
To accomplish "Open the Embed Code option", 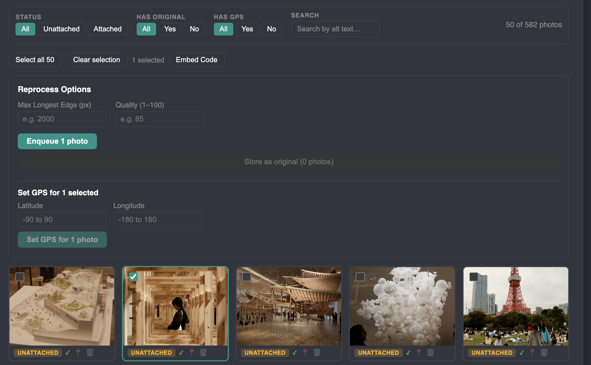I will [196, 60].
